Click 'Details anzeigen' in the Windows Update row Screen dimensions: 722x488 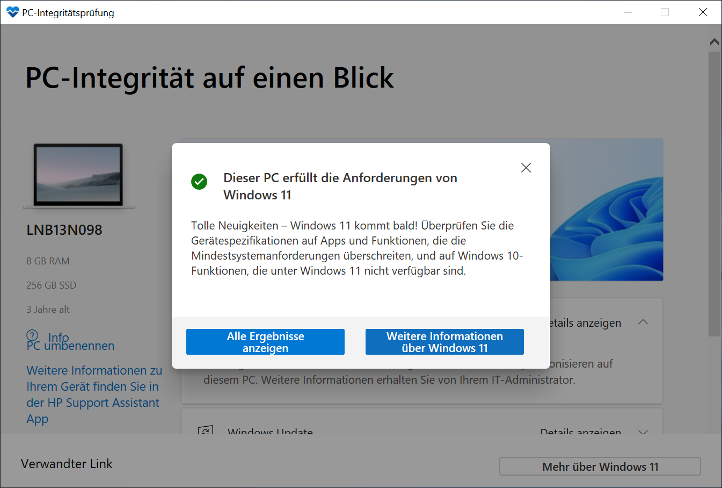point(580,431)
